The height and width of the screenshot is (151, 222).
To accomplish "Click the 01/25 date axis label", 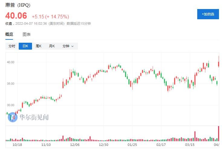I will [132, 145].
